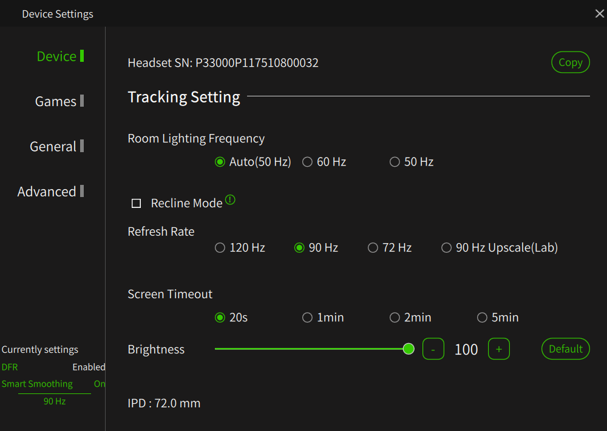607x431 pixels.
Task: Decrease brightness with the minus button
Action: 433,349
